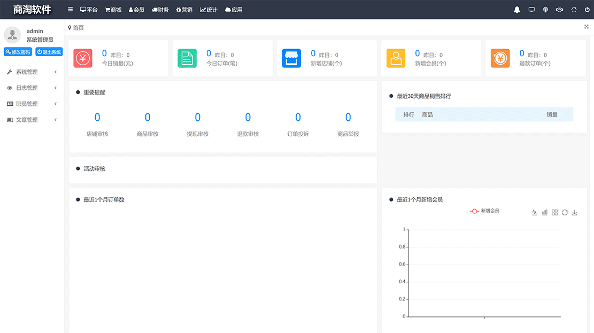Image resolution: width=594 pixels, height=333 pixels.
Task: Refresh the 最近1个月新增会员 chart
Action: coord(565,212)
